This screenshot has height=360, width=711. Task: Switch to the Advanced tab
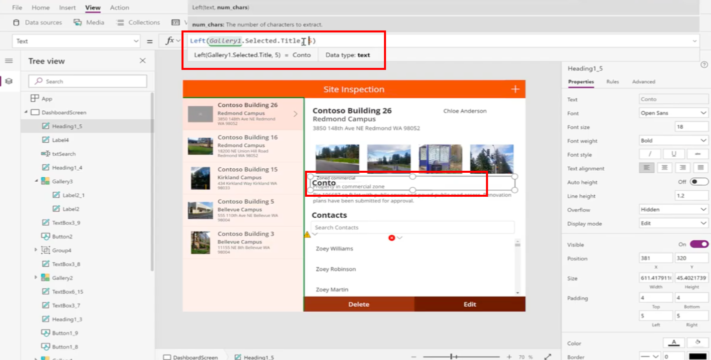click(643, 81)
